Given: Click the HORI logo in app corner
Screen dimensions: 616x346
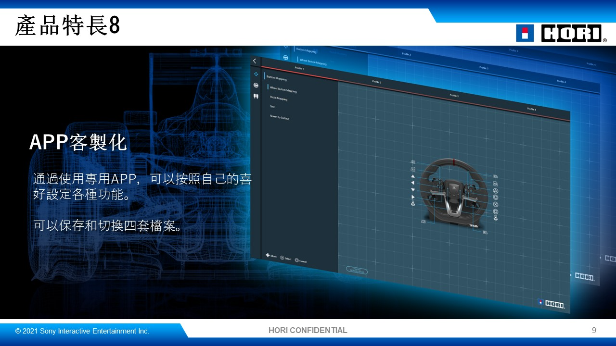Looking at the screenshot, I should (552, 304).
